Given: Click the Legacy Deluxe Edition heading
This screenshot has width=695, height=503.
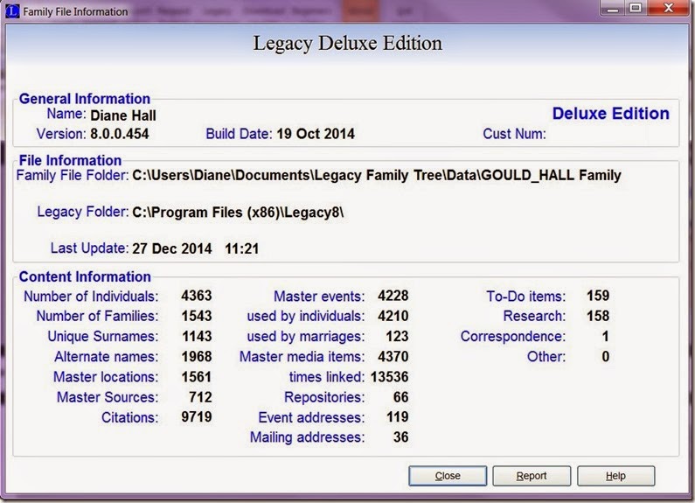Looking at the screenshot, I should pos(348,44).
